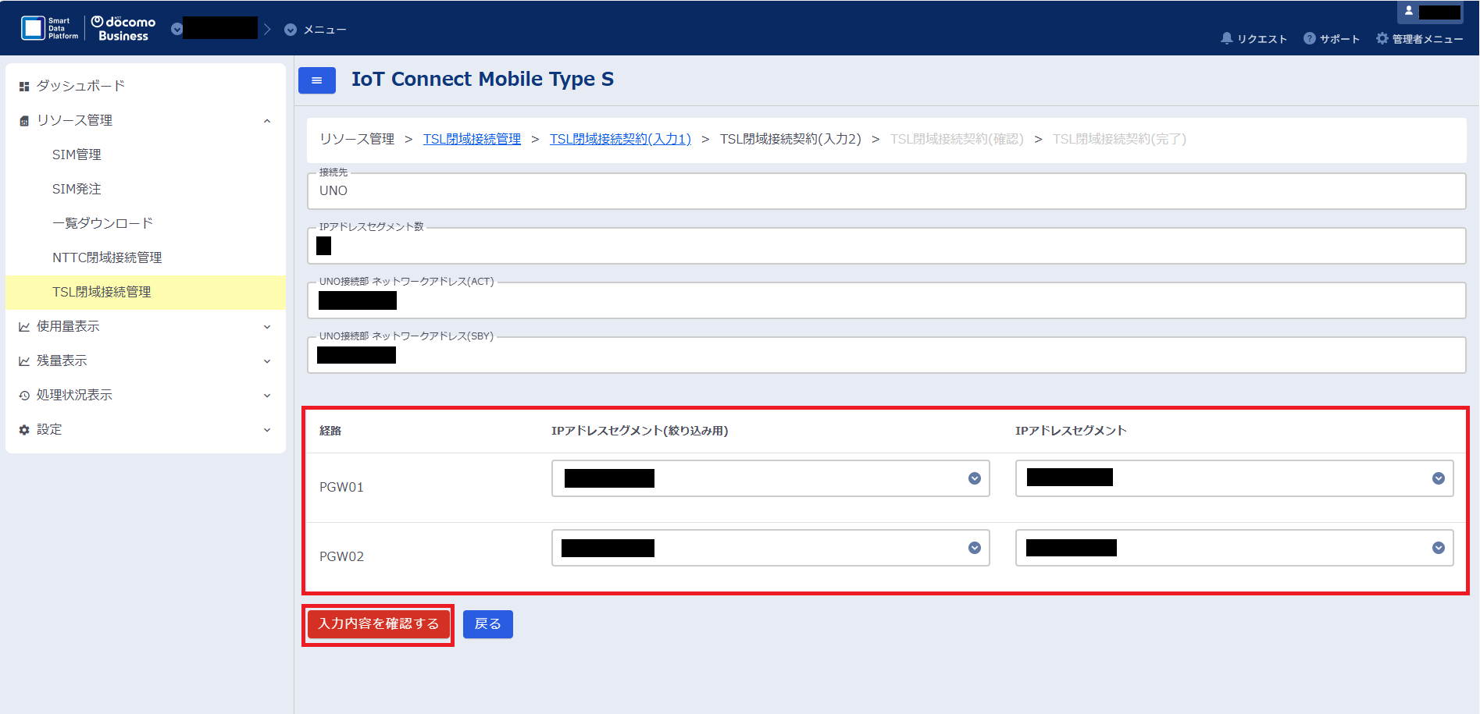
Task: Click the 経路 column header
Action: click(x=330, y=431)
